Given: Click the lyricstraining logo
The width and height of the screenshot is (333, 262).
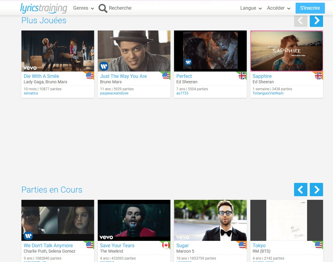Looking at the screenshot, I should point(44,8).
